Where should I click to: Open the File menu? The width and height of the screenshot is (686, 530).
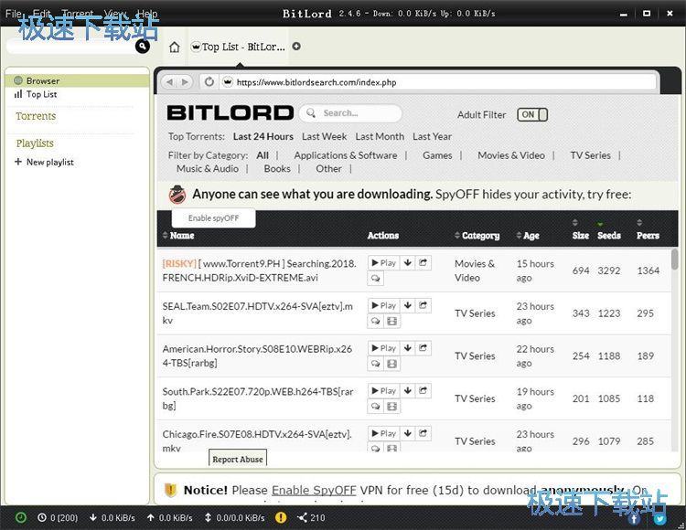point(13,14)
